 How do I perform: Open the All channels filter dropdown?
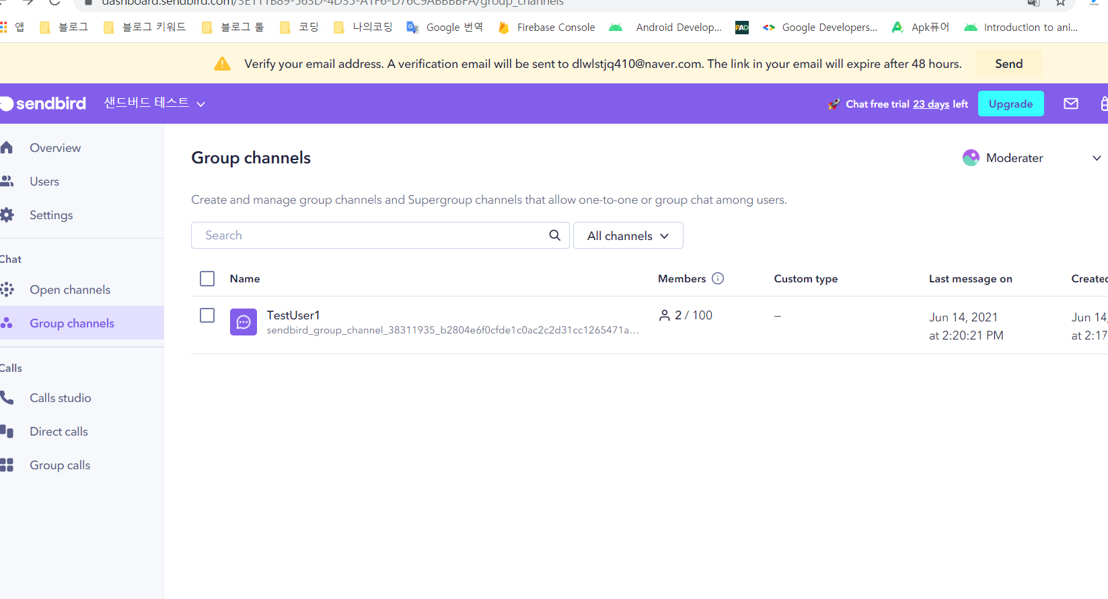[x=628, y=235]
